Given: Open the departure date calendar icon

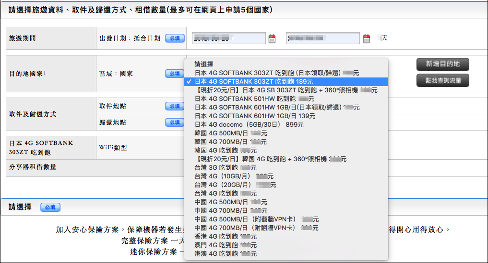Looking at the screenshot, I should coord(272,39).
